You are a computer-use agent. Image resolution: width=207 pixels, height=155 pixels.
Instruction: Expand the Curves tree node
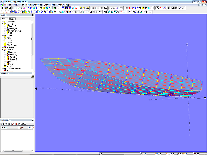point(2,36)
